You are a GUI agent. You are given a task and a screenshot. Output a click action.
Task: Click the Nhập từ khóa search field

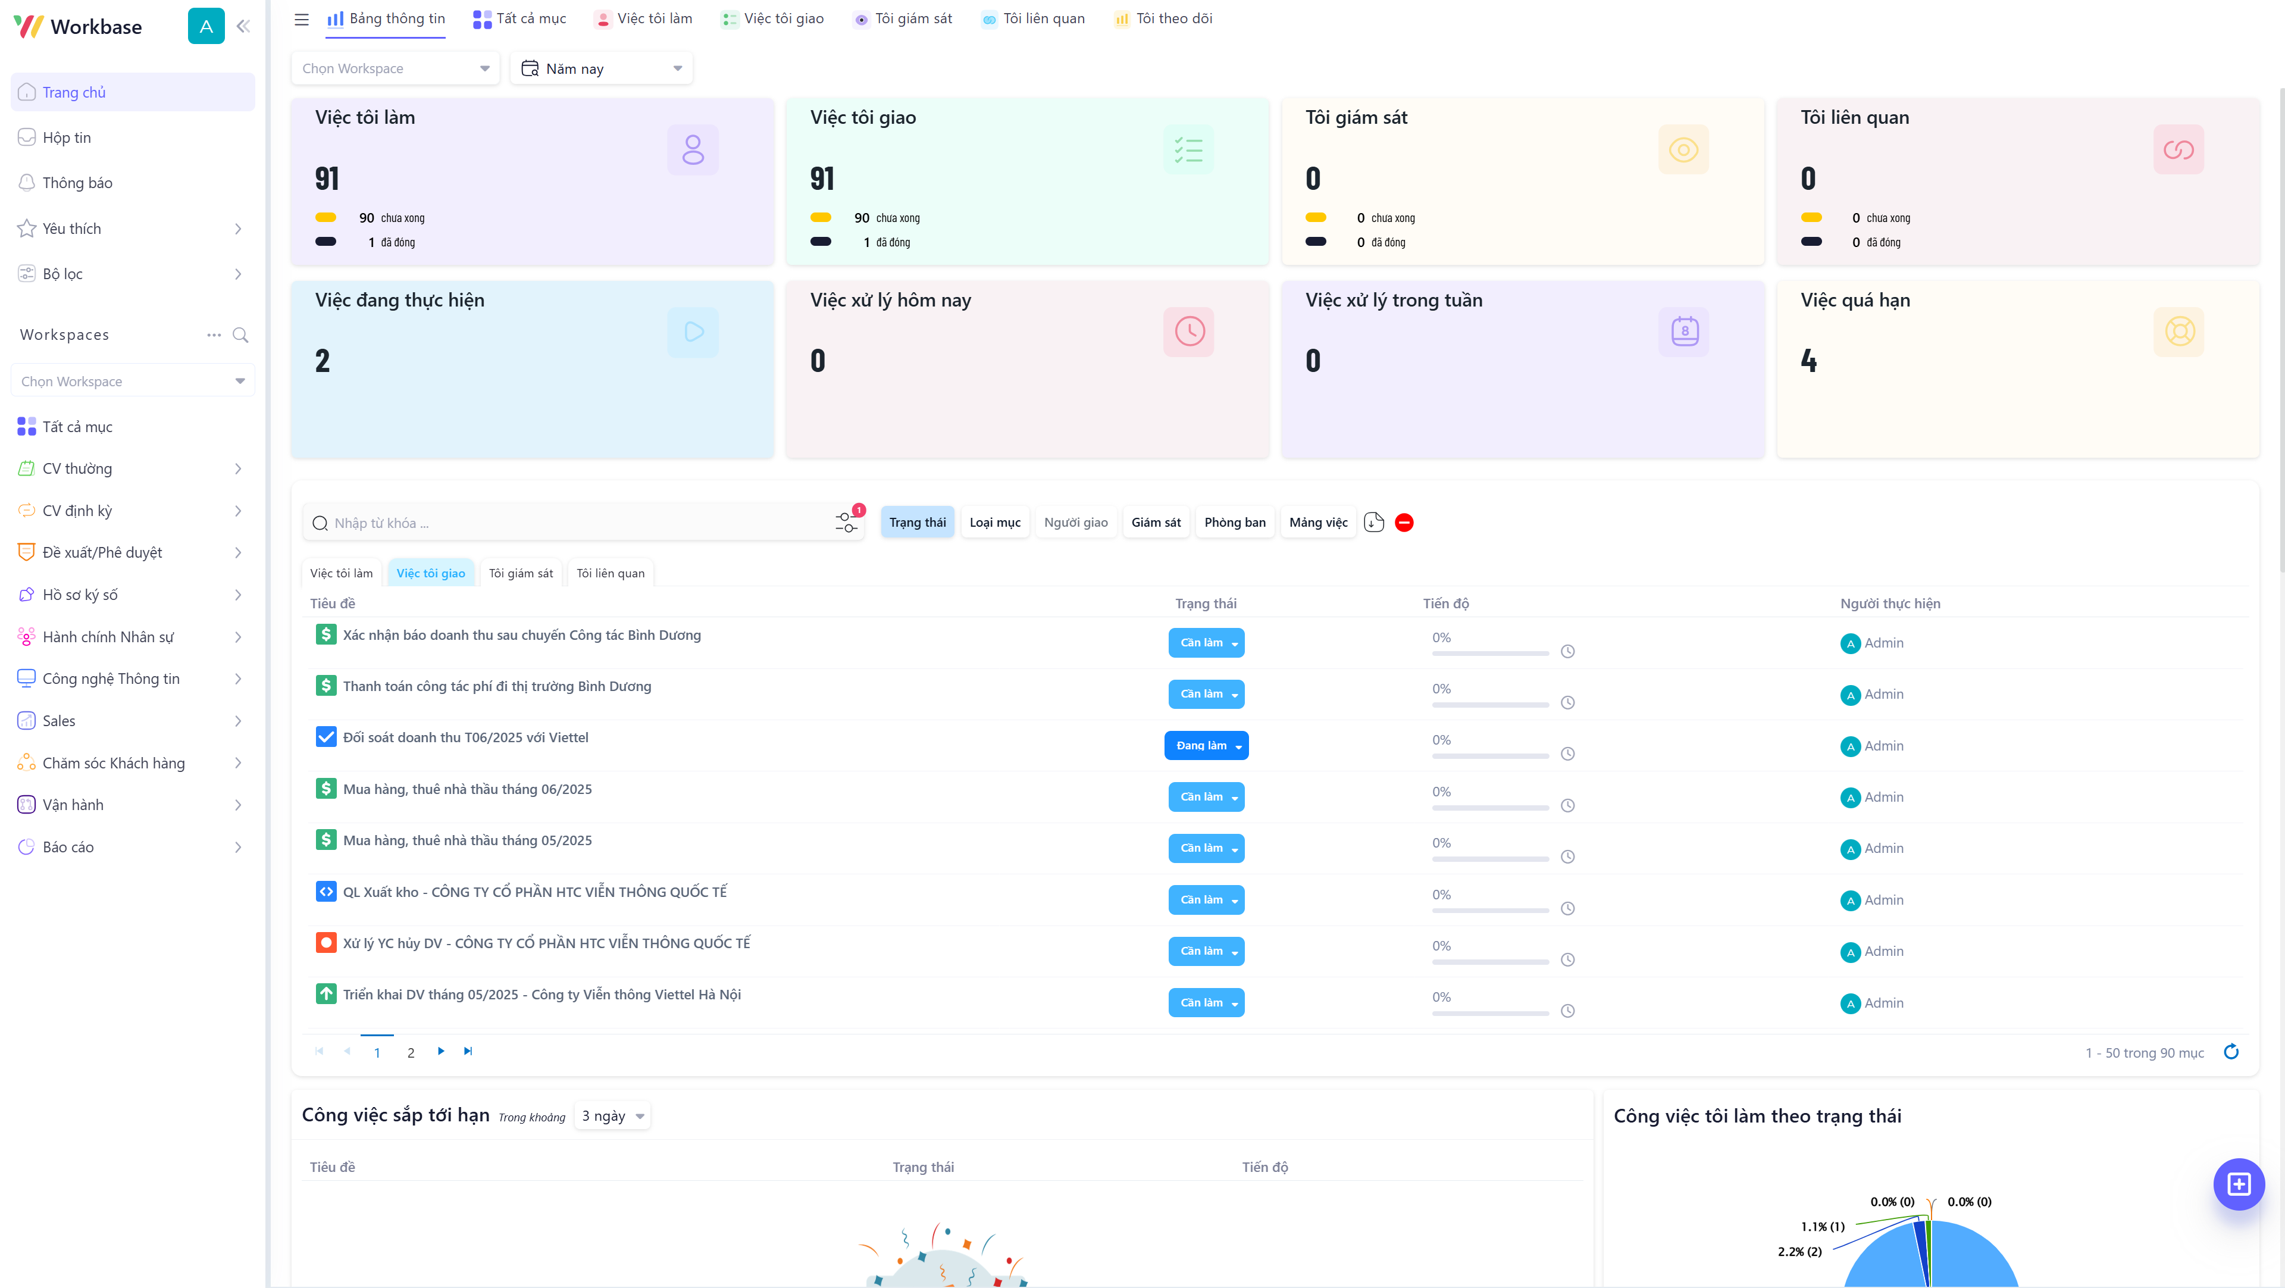point(577,523)
